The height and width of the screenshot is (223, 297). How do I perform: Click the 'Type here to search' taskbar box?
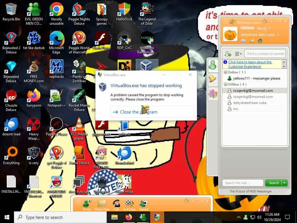[x=60, y=217]
